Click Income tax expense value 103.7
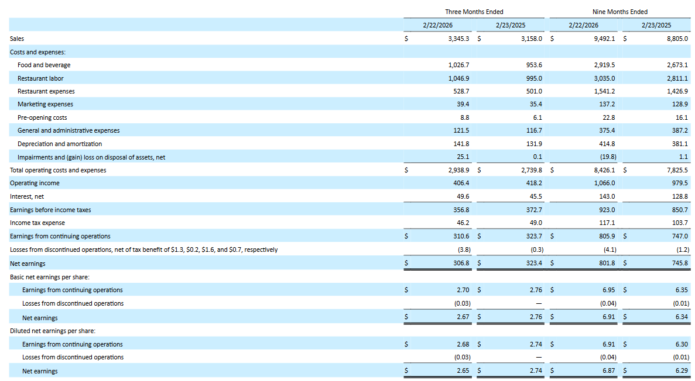The width and height of the screenshot is (695, 381). tap(680, 223)
